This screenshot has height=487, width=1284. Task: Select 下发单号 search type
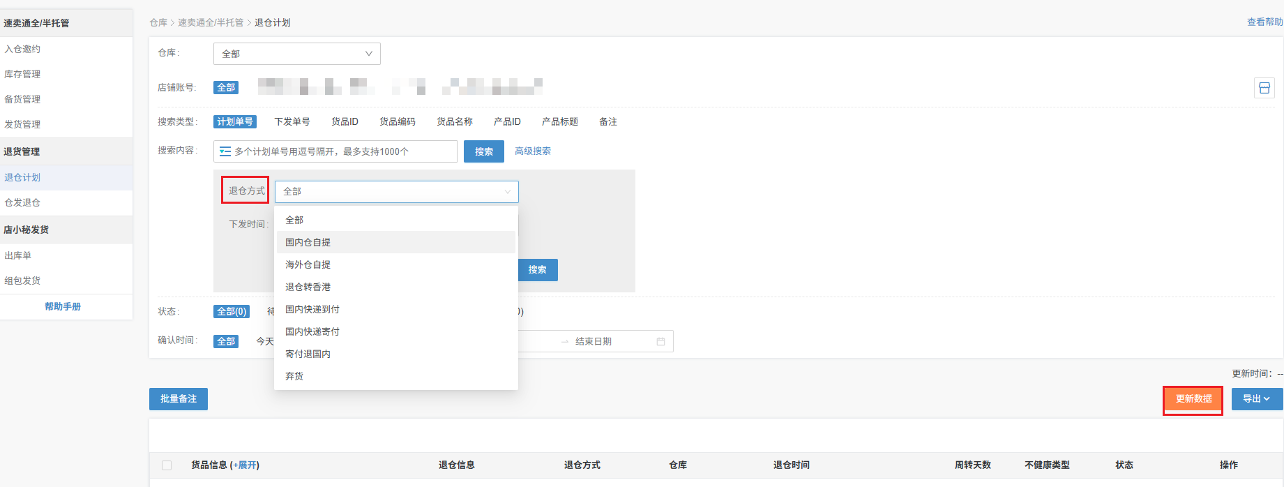pos(292,122)
